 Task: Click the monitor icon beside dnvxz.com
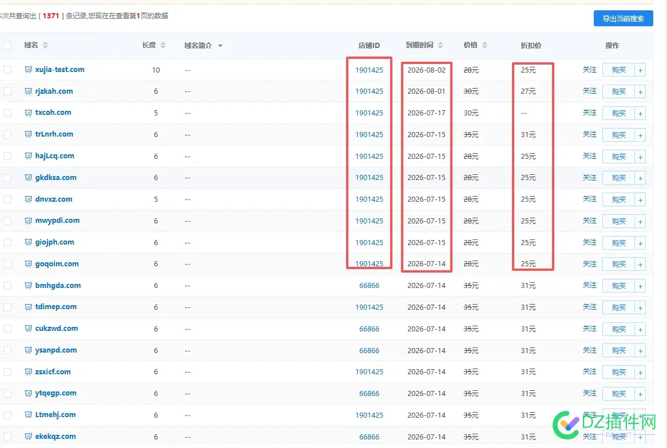point(28,199)
